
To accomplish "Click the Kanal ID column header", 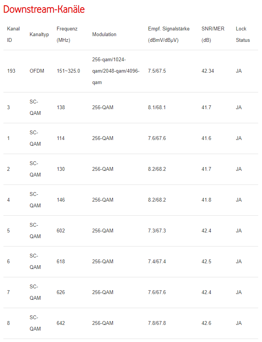I will coord(13,34).
